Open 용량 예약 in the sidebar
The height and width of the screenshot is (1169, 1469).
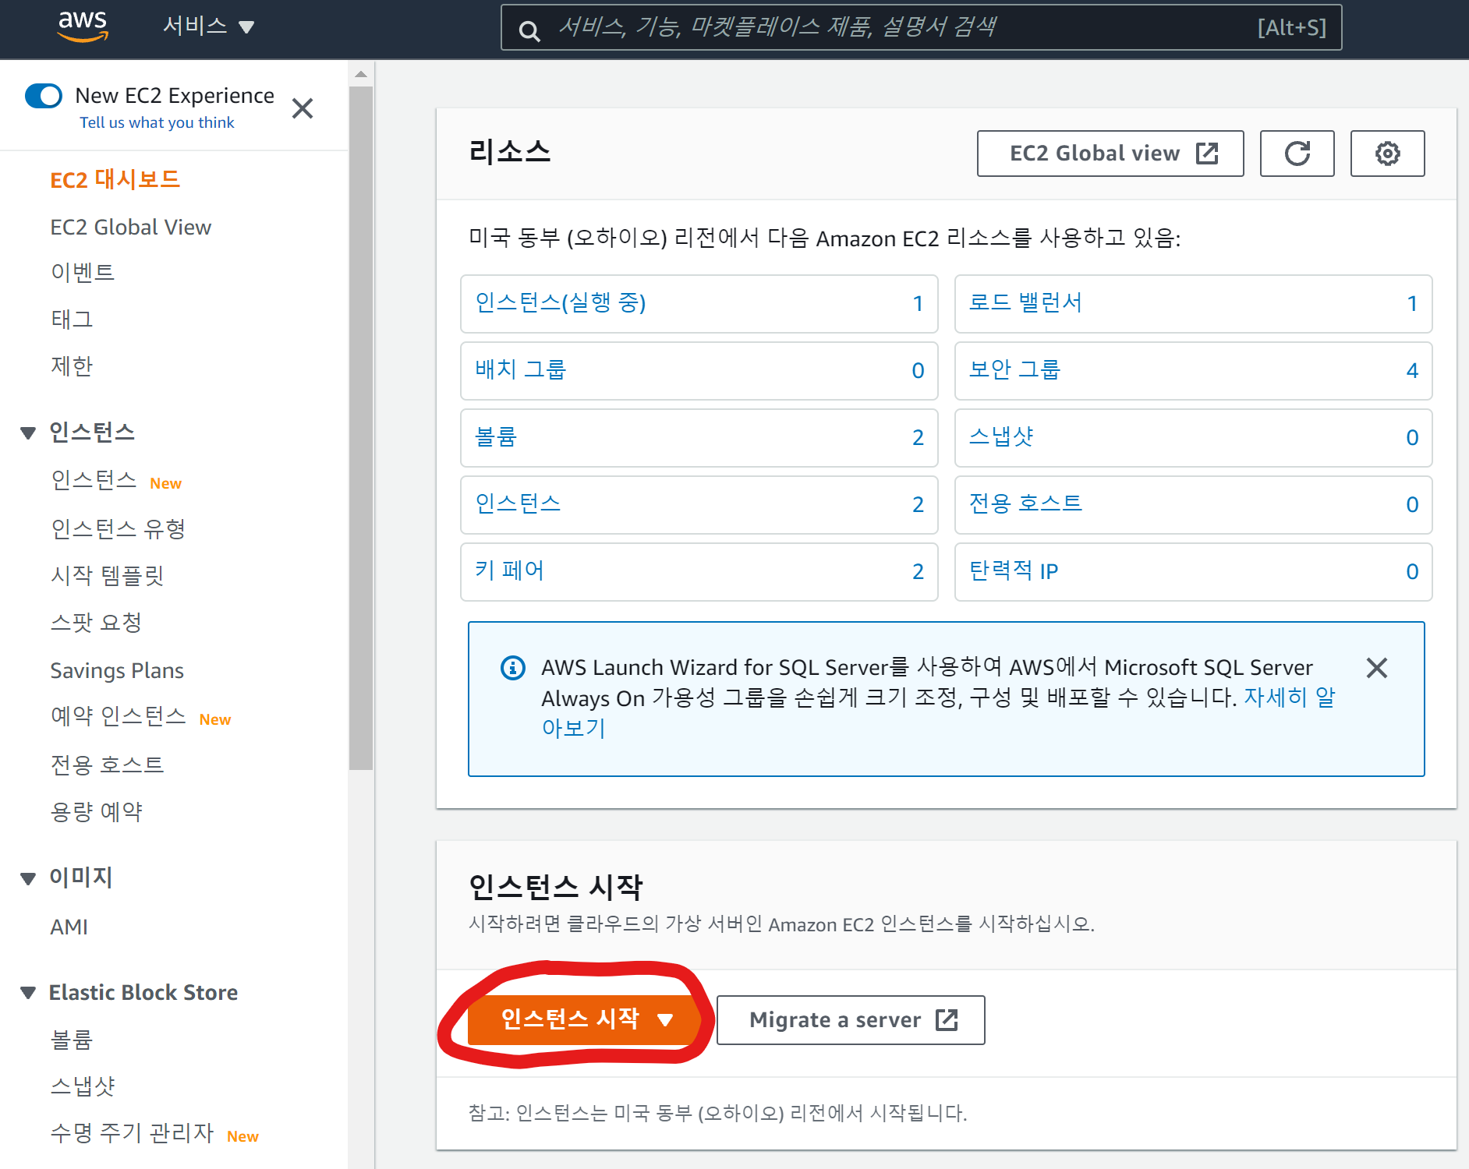coord(97,811)
